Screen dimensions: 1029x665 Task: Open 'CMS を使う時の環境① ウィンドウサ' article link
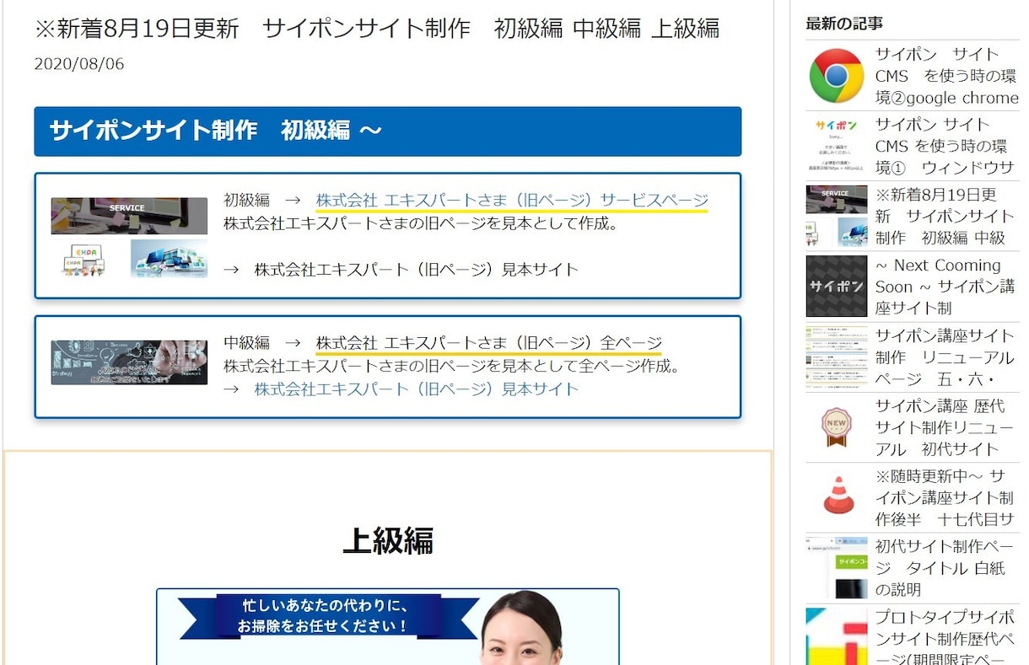(946, 146)
